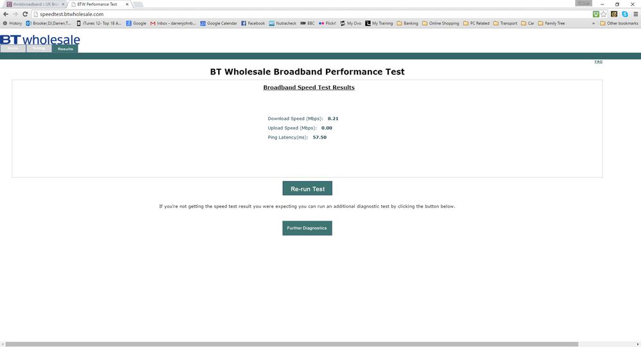Click the Ping Latency(ms) label
Image resolution: width=641 pixels, height=347 pixels.
coord(288,137)
